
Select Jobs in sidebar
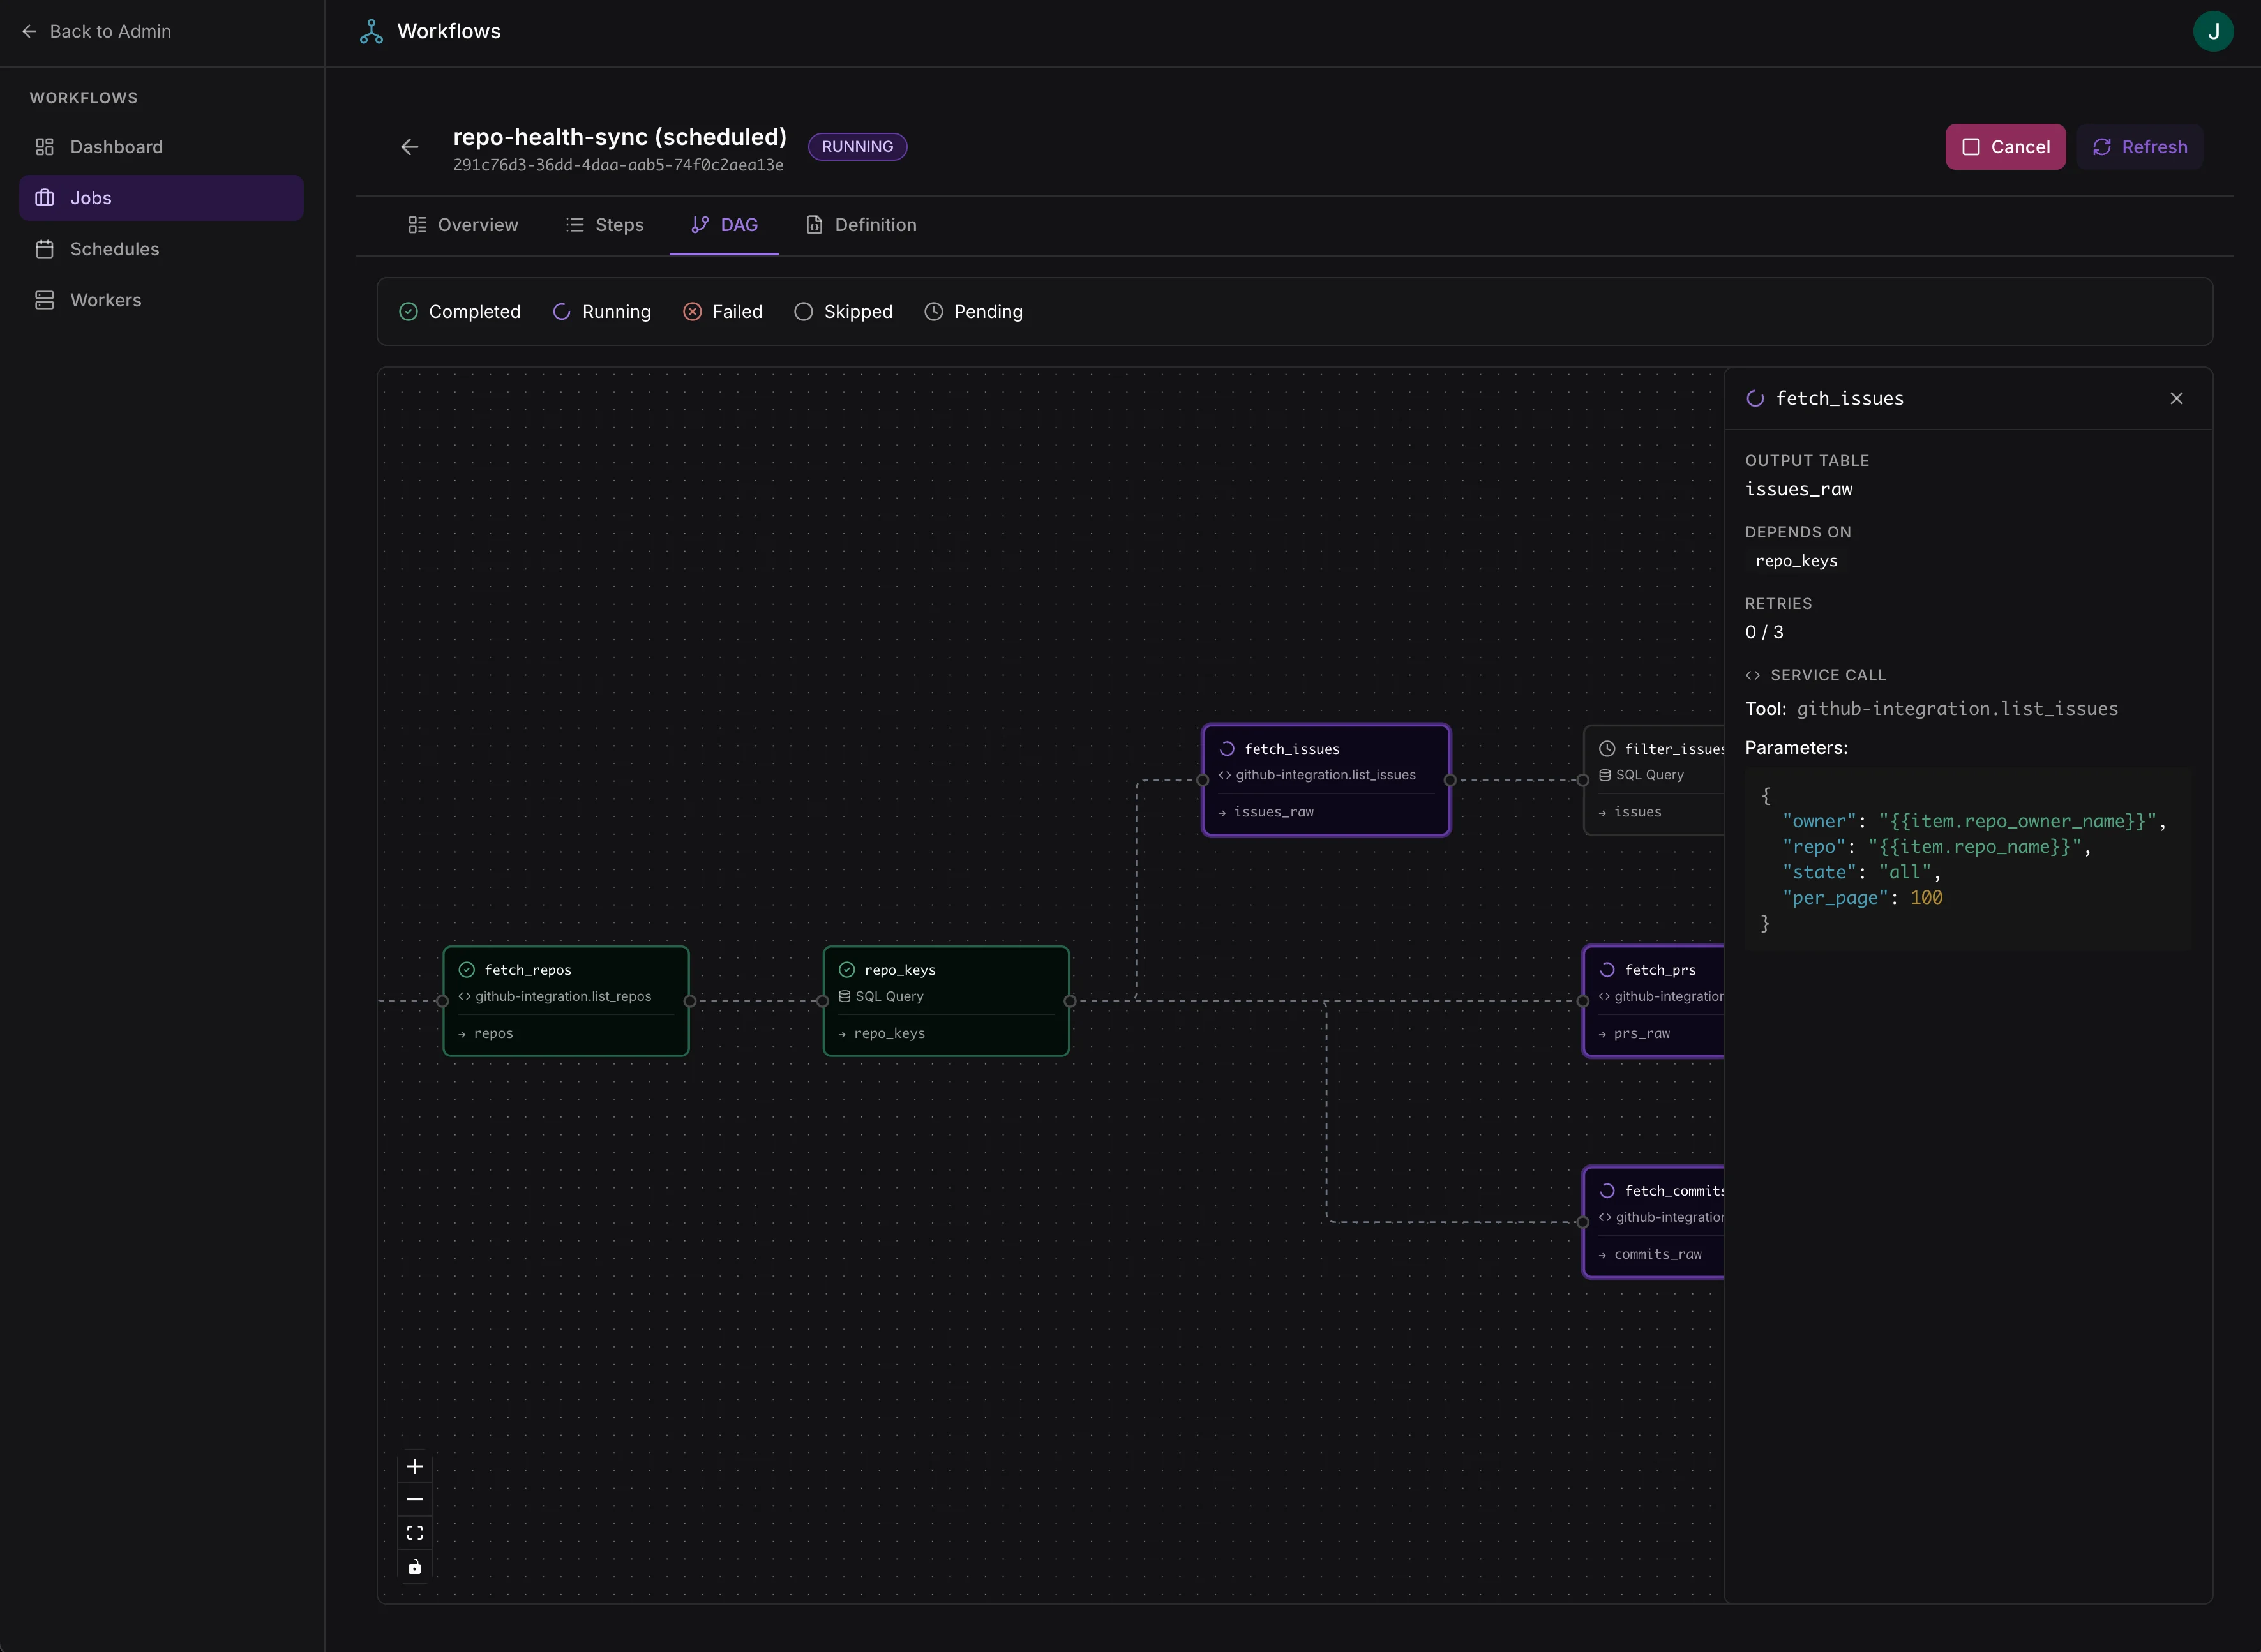click(x=161, y=198)
